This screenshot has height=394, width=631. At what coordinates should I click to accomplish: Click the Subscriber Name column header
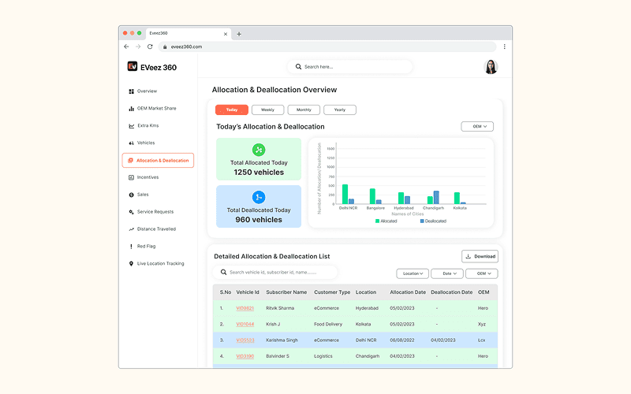pos(286,292)
